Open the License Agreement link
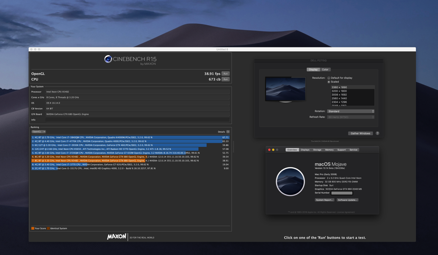The height and width of the screenshot is (255, 438). [346, 212]
